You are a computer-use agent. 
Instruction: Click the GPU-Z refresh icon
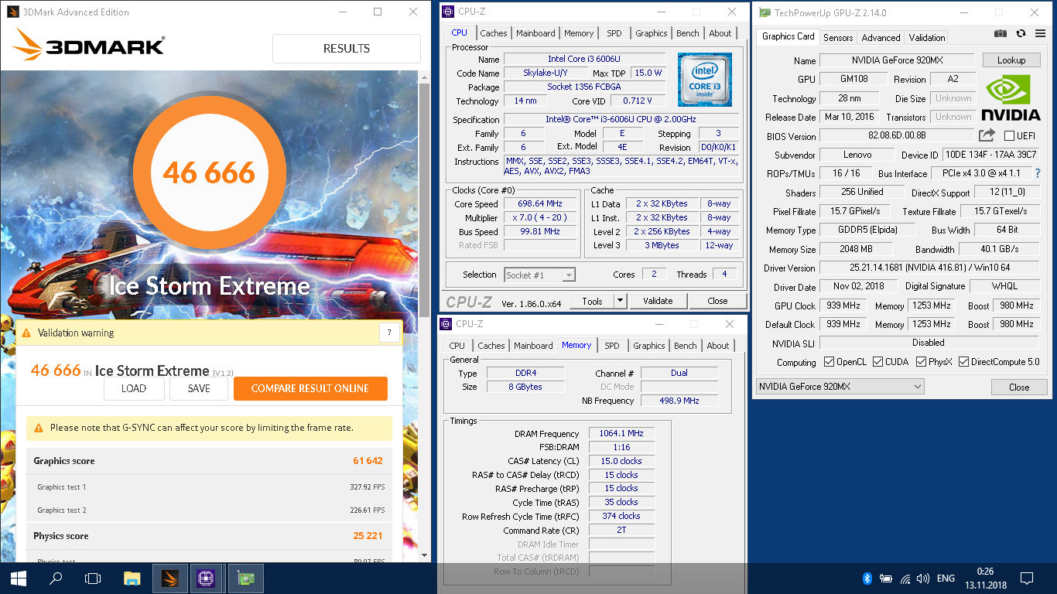coord(1021,33)
